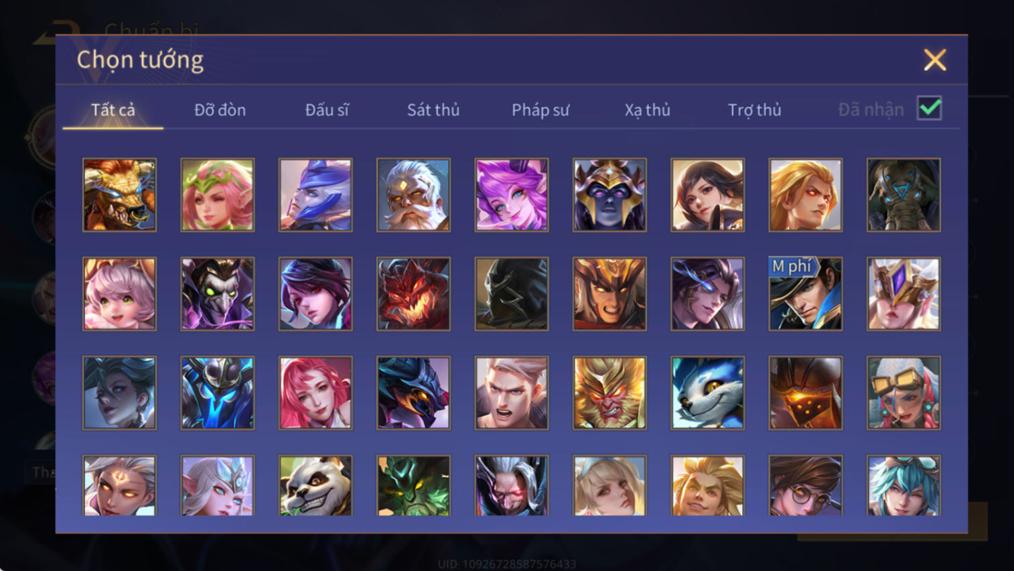Choose the hero with round glasses
The image size is (1014, 571).
tap(806, 485)
